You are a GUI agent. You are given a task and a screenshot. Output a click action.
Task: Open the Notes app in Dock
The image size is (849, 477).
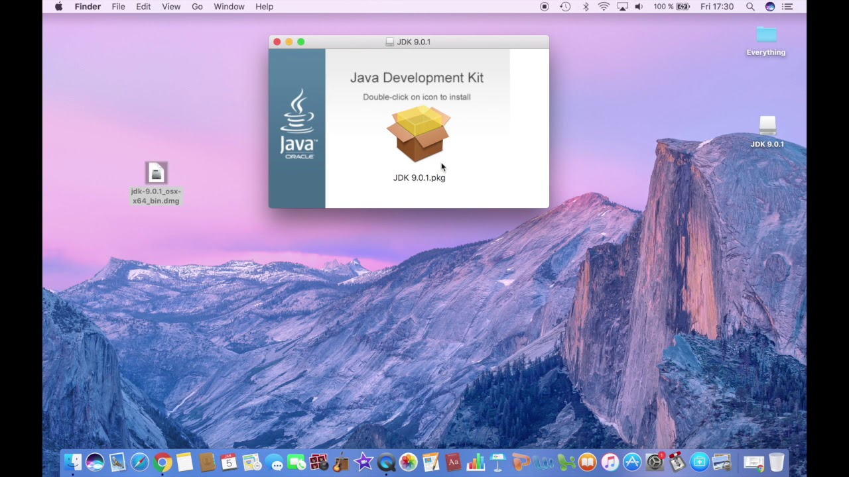(x=185, y=462)
